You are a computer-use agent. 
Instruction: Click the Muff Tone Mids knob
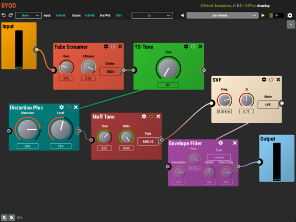coord(127,137)
